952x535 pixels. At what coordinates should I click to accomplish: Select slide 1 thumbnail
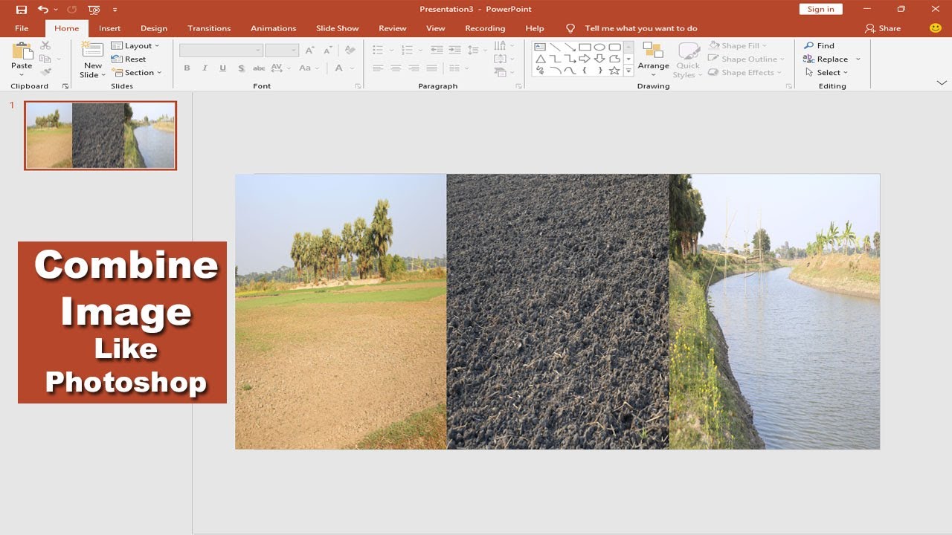100,135
